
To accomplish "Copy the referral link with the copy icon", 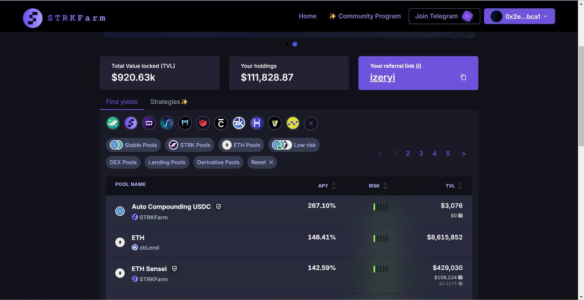I will (x=463, y=77).
